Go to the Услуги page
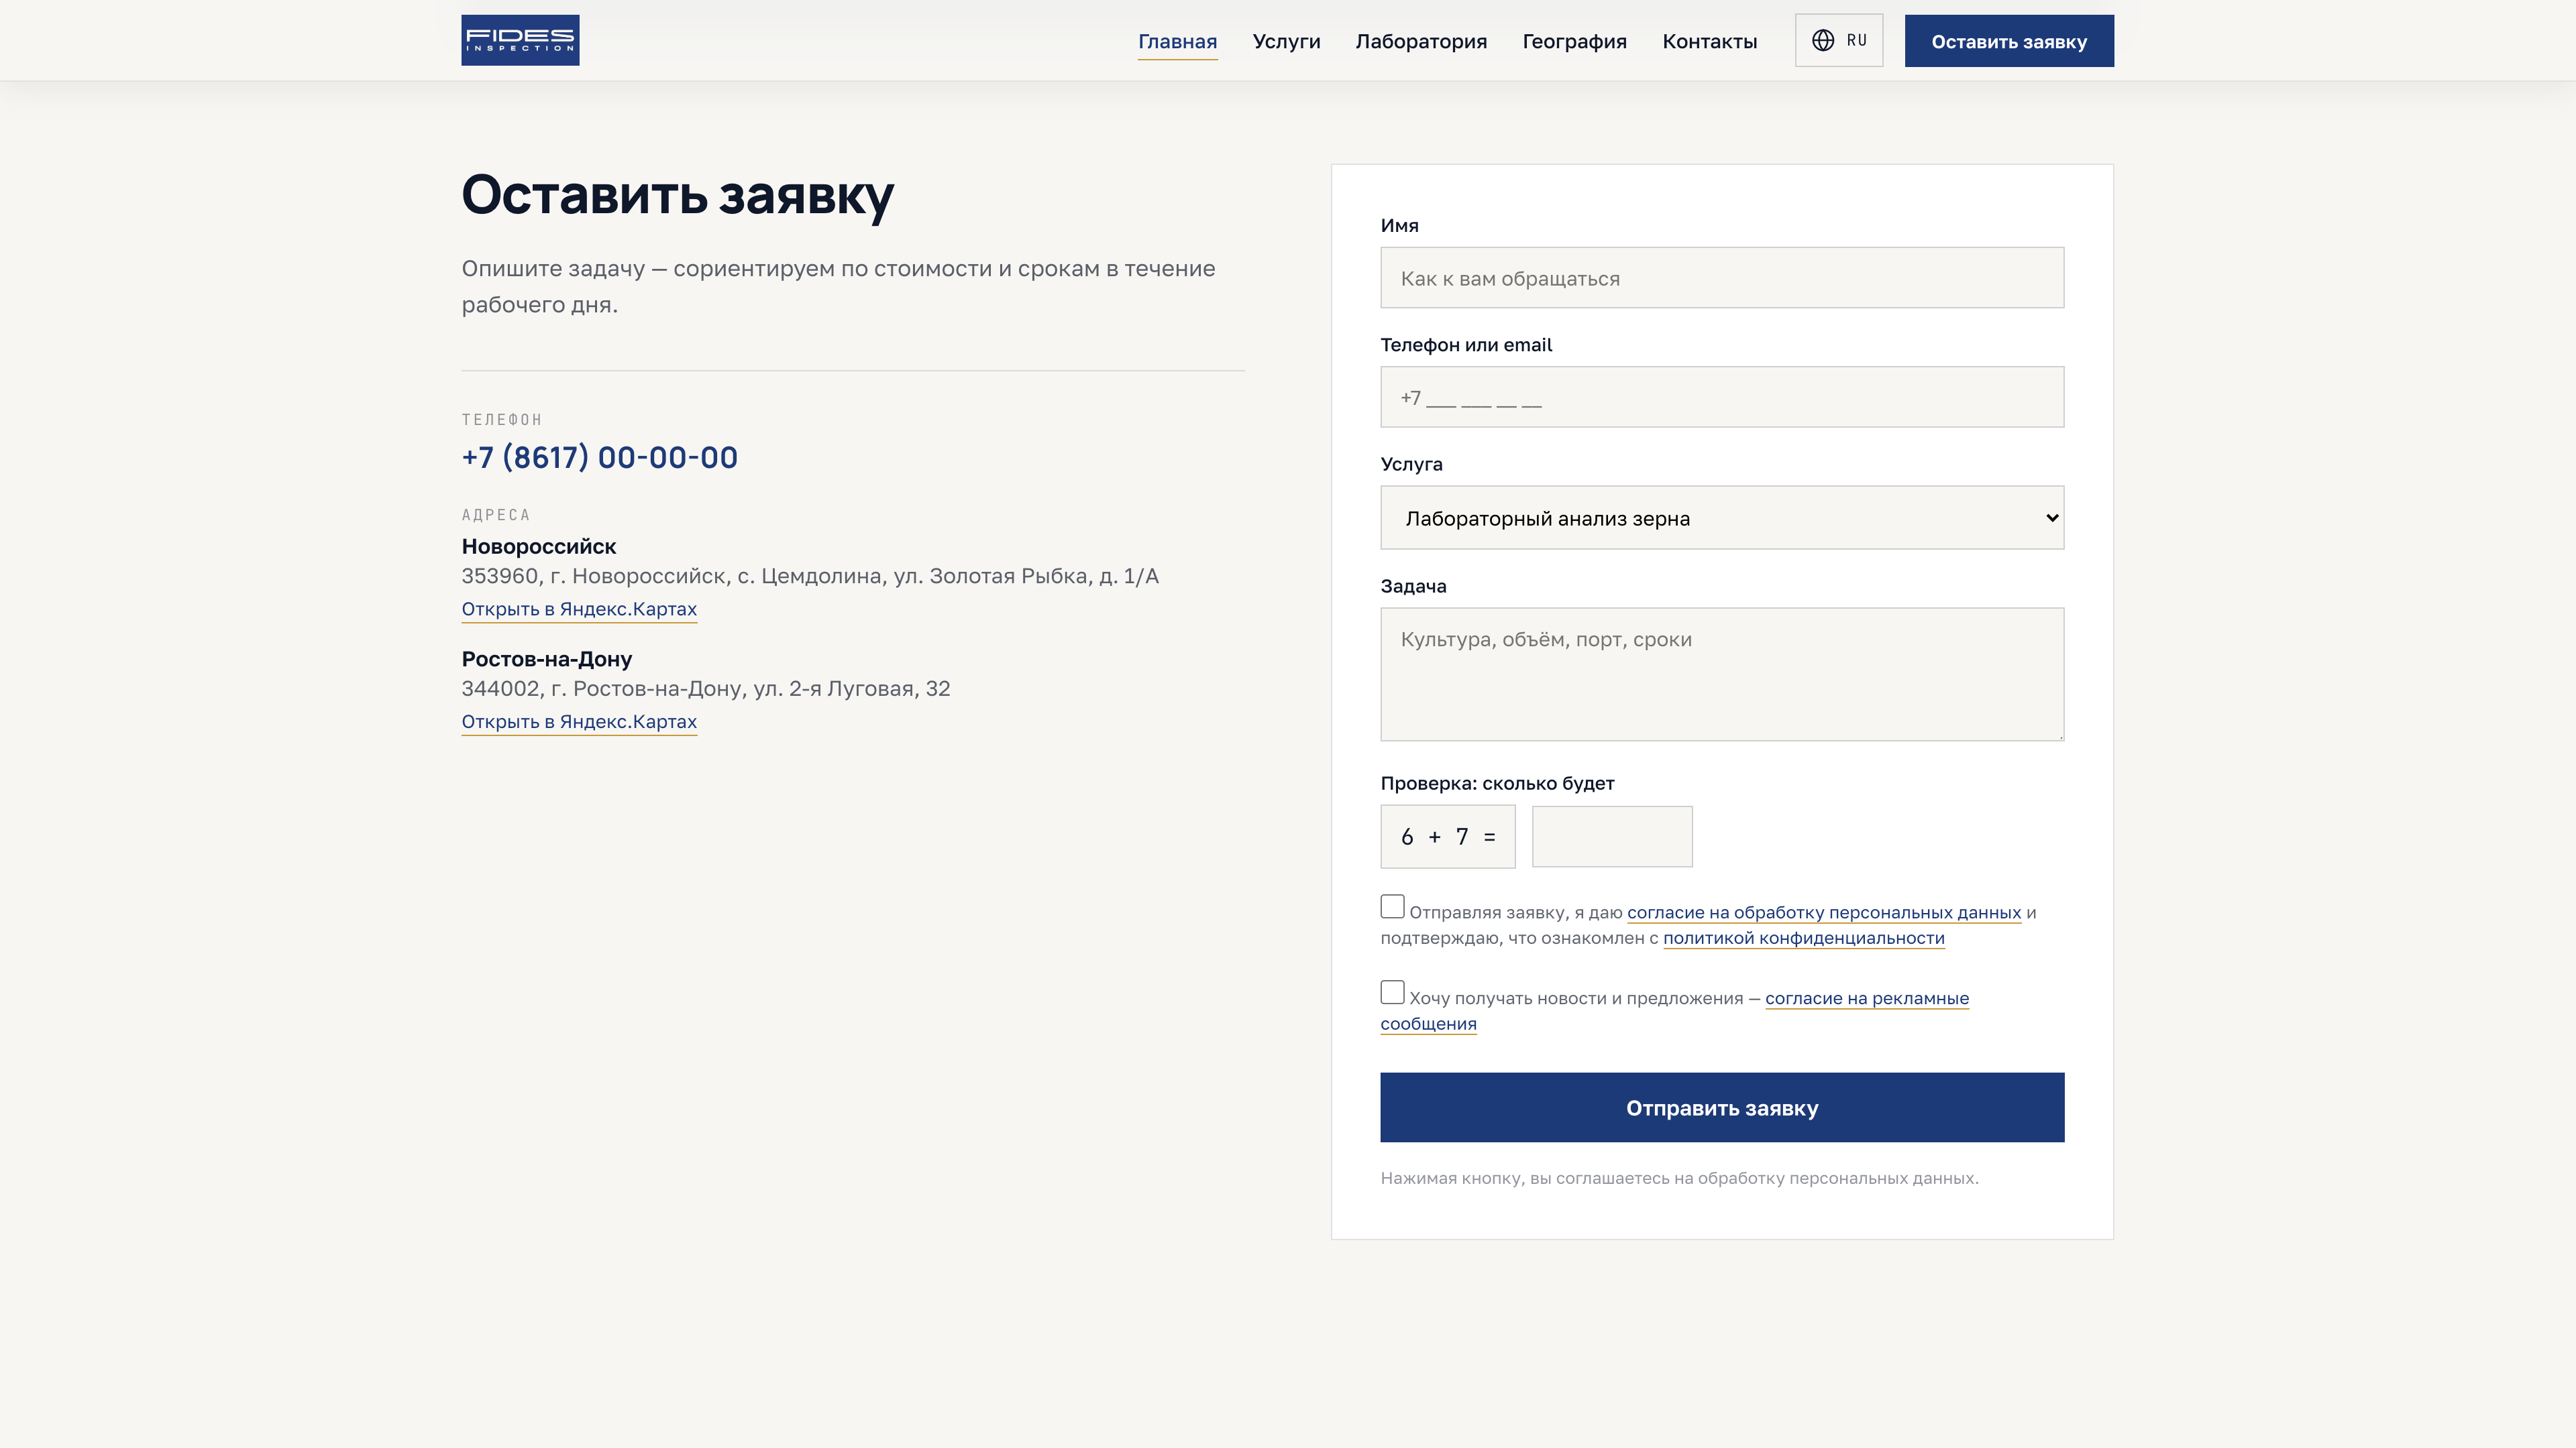 (x=1286, y=41)
